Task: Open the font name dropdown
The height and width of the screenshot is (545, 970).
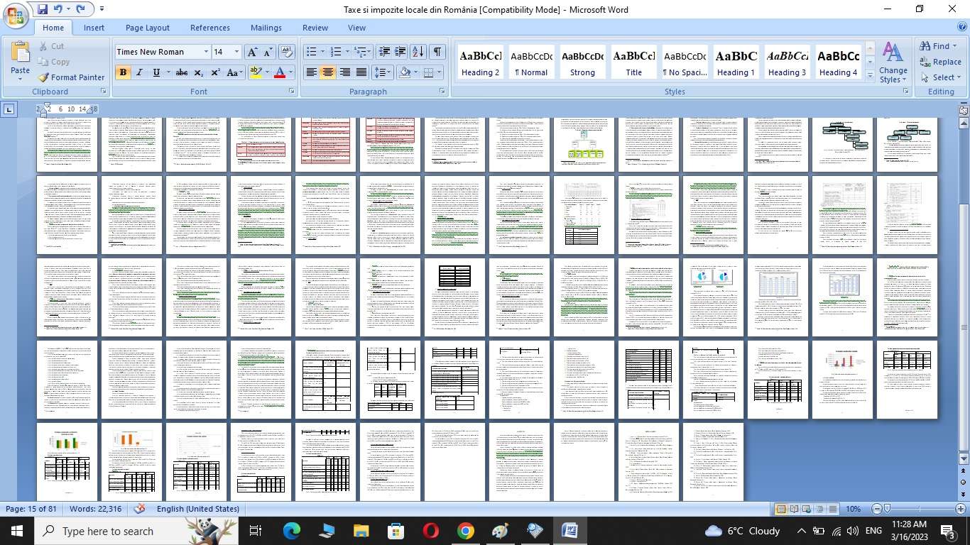Action: tap(206, 52)
